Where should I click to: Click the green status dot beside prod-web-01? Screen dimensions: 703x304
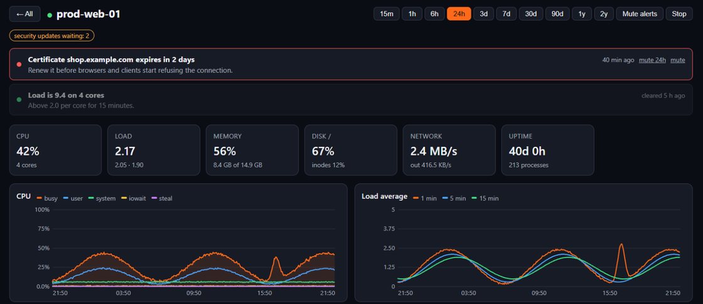pos(50,15)
